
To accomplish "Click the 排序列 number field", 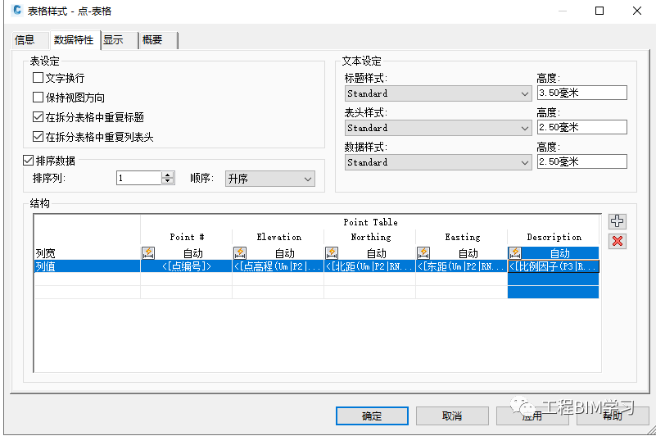I will [x=139, y=178].
